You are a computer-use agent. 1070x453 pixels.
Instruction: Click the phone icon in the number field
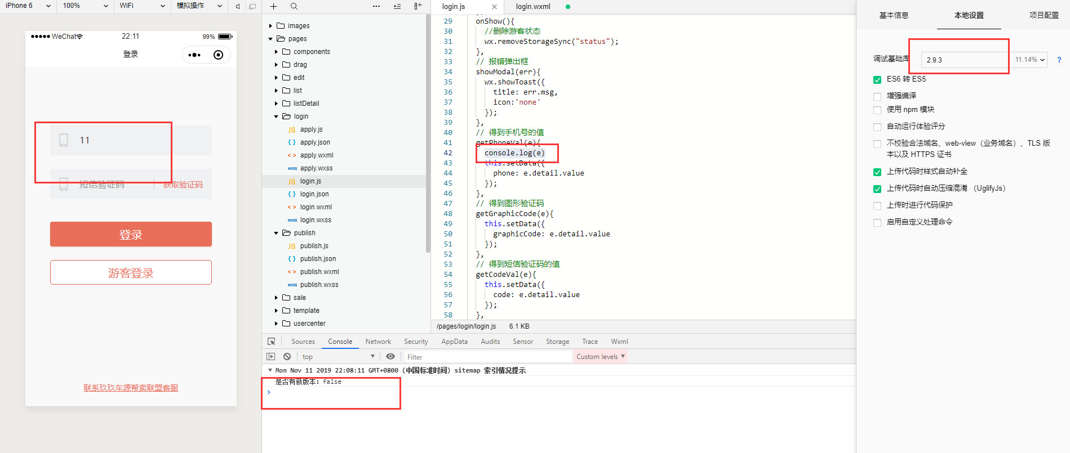coord(64,140)
